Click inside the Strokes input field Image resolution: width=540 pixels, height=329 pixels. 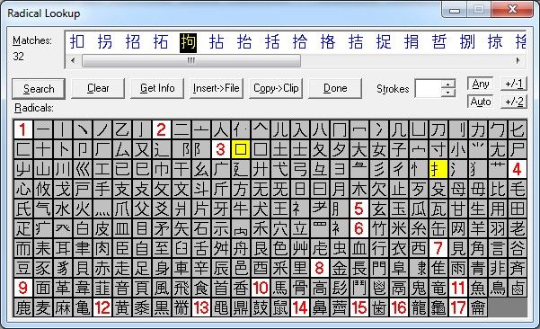(429, 88)
